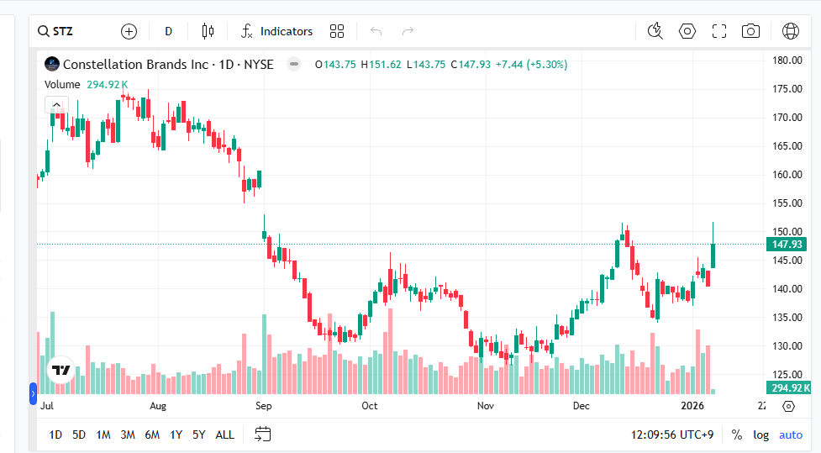Click the H151.62 high value
This screenshot has width=821, height=453.
pyautogui.click(x=382, y=65)
